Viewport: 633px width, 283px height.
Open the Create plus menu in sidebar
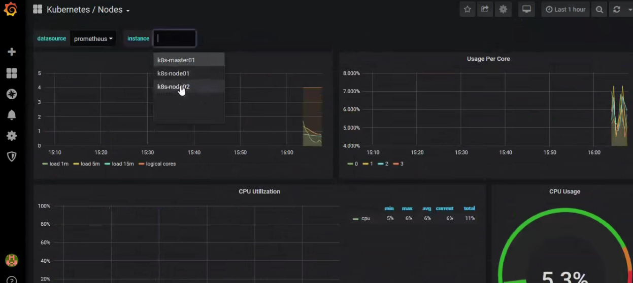[x=12, y=52]
